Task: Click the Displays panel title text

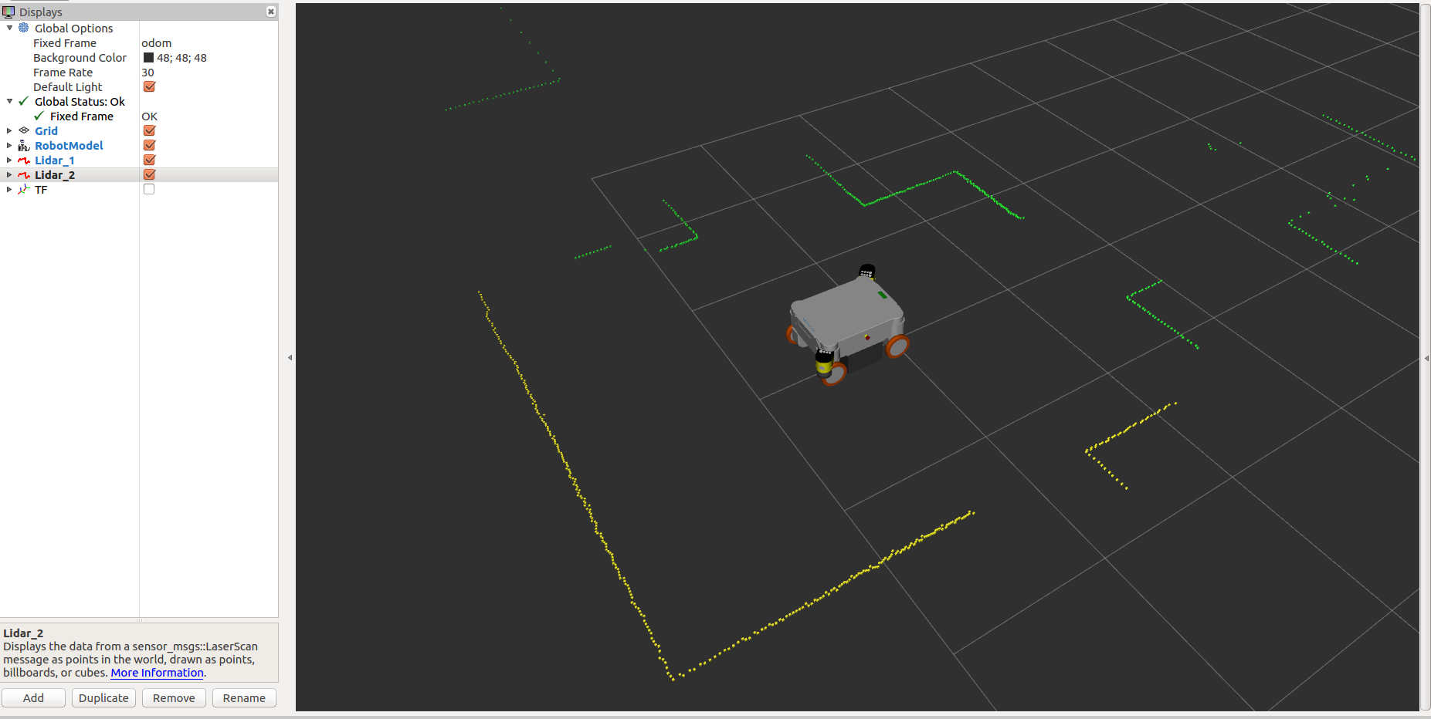Action: coord(41,12)
